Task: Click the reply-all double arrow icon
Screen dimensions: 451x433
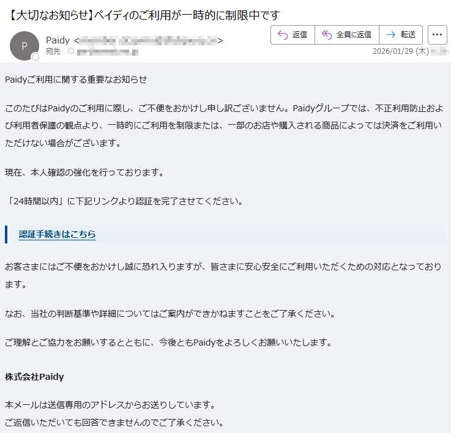Action: pyautogui.click(x=327, y=35)
